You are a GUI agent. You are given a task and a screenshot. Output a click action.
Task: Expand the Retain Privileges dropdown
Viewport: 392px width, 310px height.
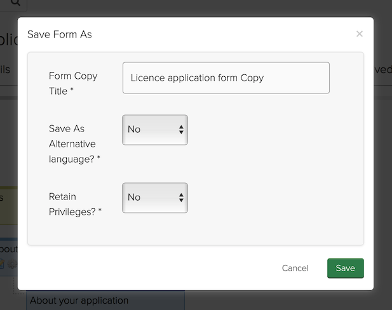click(154, 198)
